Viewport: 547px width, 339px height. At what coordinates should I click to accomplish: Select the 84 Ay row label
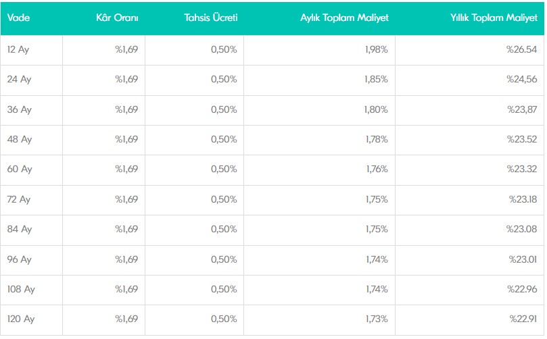[20, 230]
